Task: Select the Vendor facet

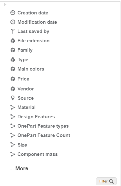Action: click(x=26, y=89)
